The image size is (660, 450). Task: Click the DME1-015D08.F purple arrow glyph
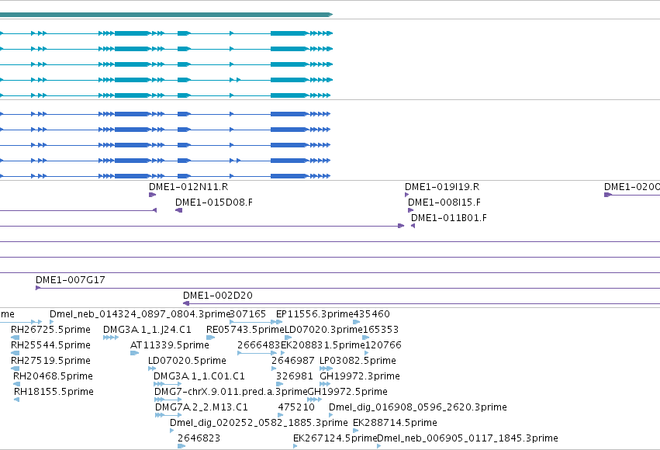tap(179, 210)
